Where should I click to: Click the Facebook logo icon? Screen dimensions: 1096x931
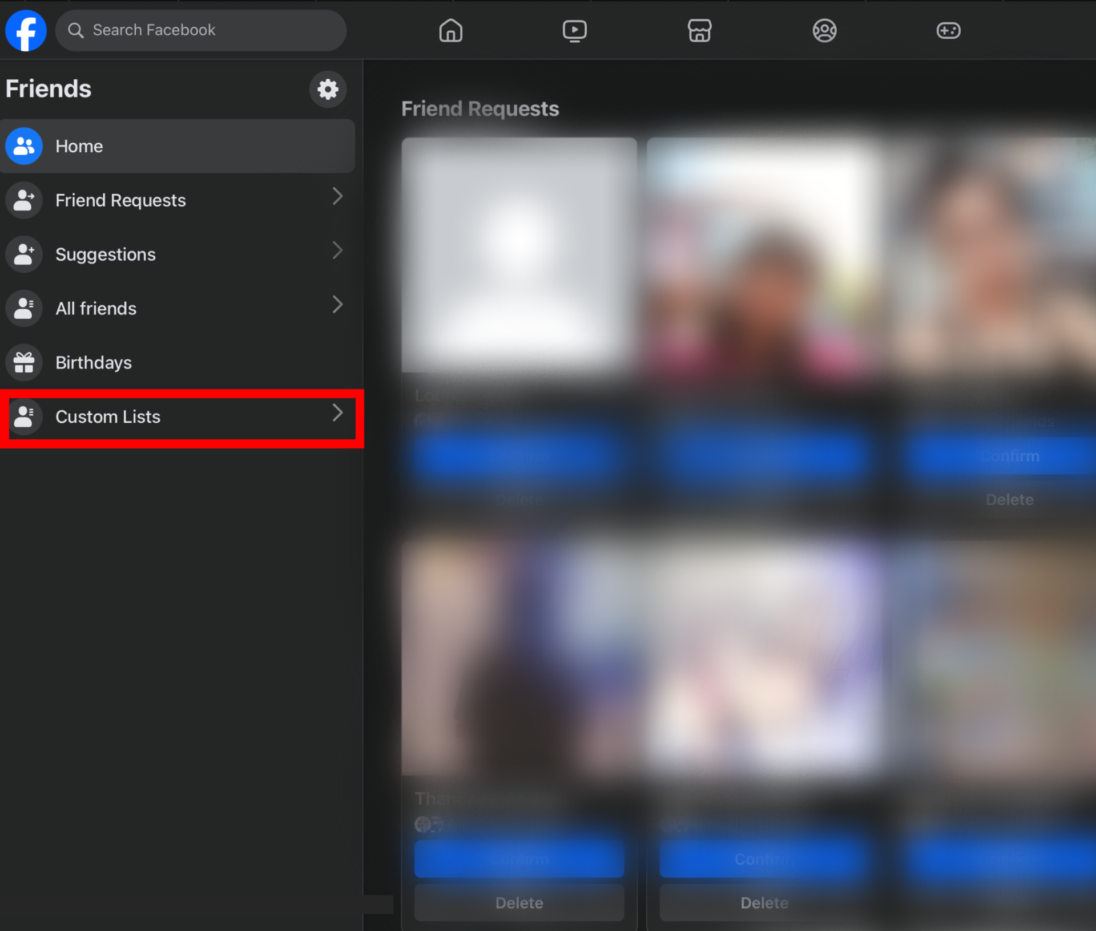(26, 30)
